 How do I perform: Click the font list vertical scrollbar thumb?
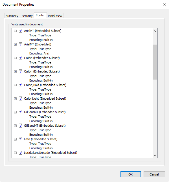coord(155,62)
